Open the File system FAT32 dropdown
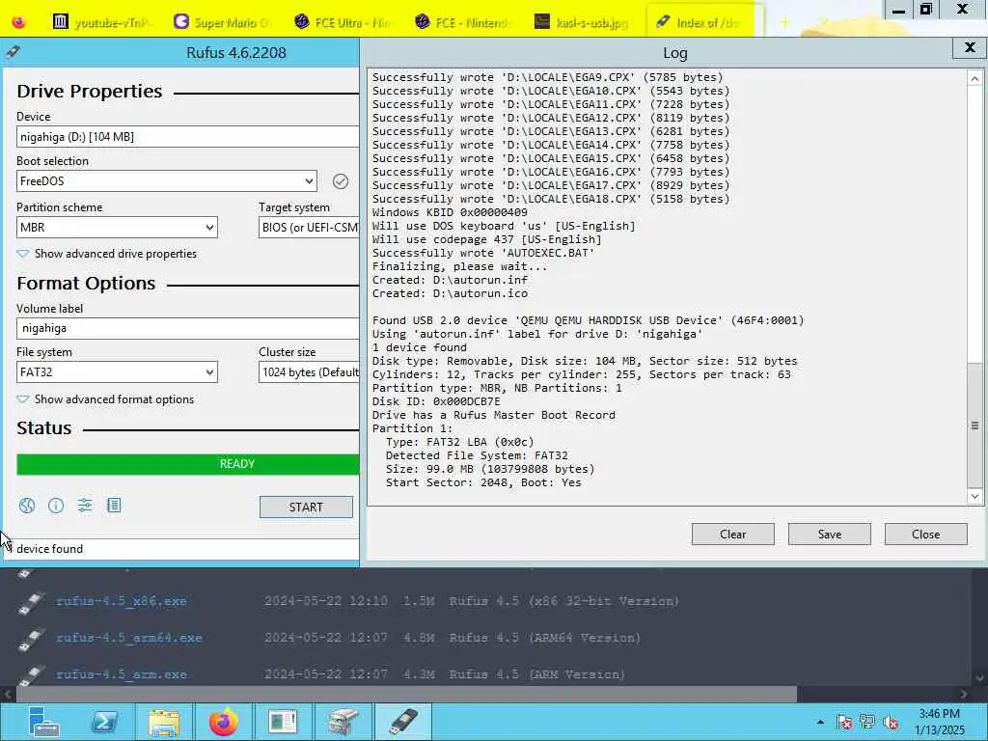 click(117, 372)
